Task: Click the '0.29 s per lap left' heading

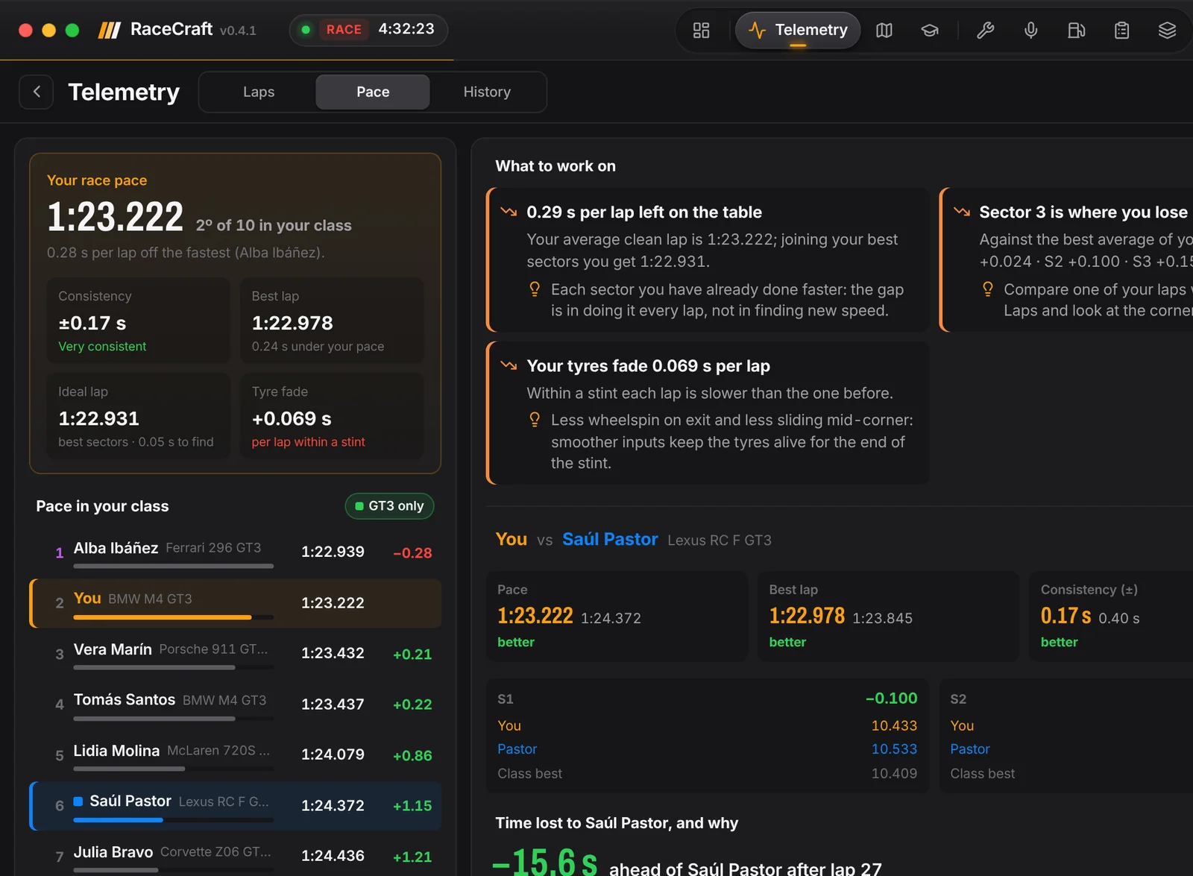Action: pyautogui.click(x=644, y=212)
